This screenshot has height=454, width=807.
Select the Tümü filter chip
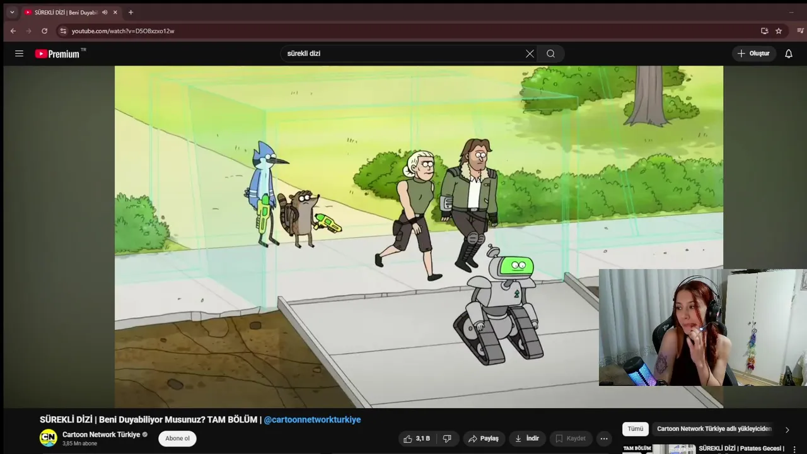pyautogui.click(x=636, y=429)
